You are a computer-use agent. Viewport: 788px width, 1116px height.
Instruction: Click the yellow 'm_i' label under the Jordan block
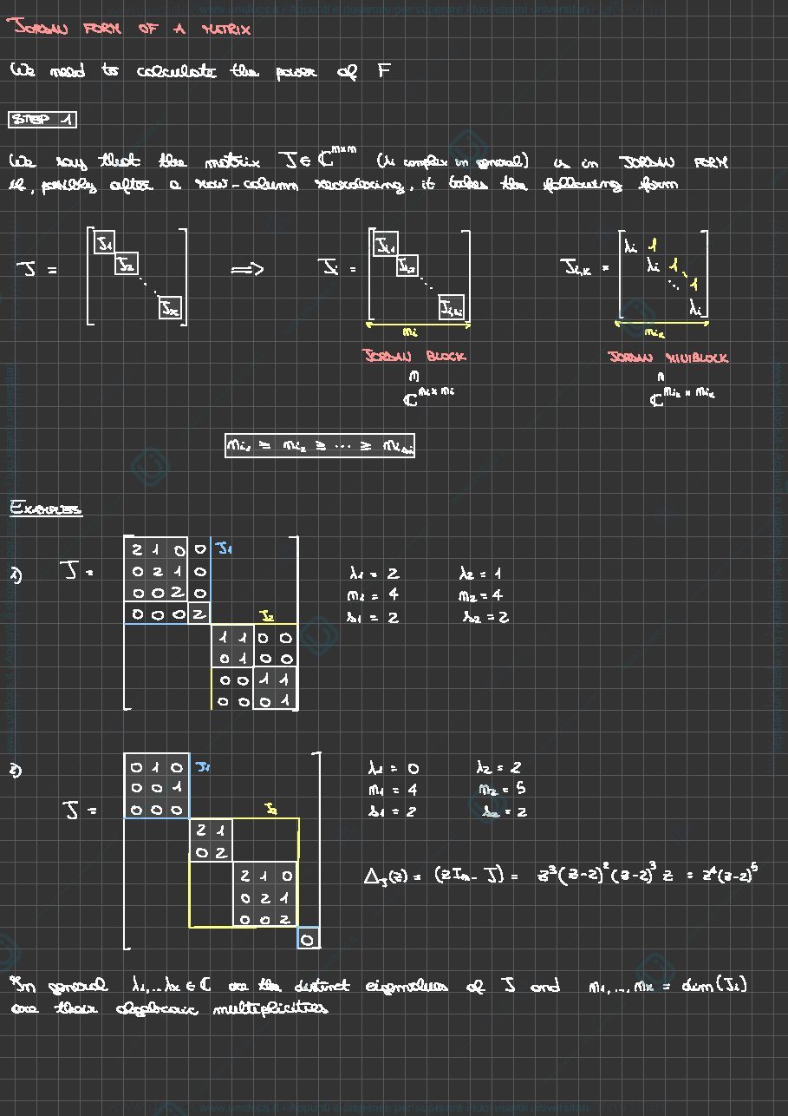click(410, 332)
